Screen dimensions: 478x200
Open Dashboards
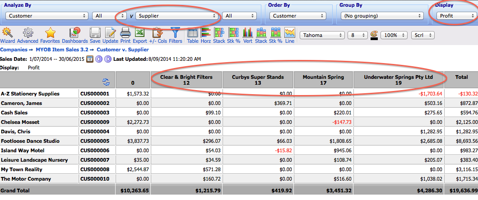(74, 35)
